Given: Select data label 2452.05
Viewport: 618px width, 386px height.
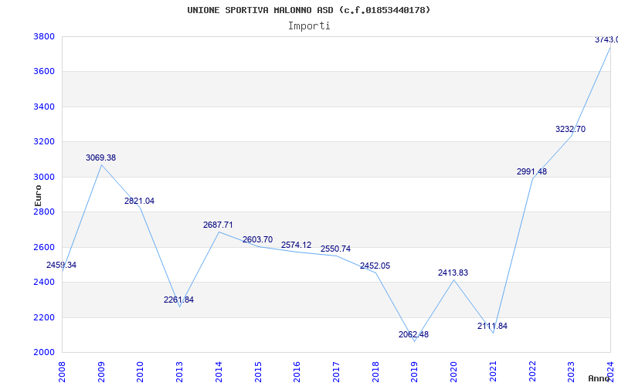Looking at the screenshot, I should [x=375, y=266].
